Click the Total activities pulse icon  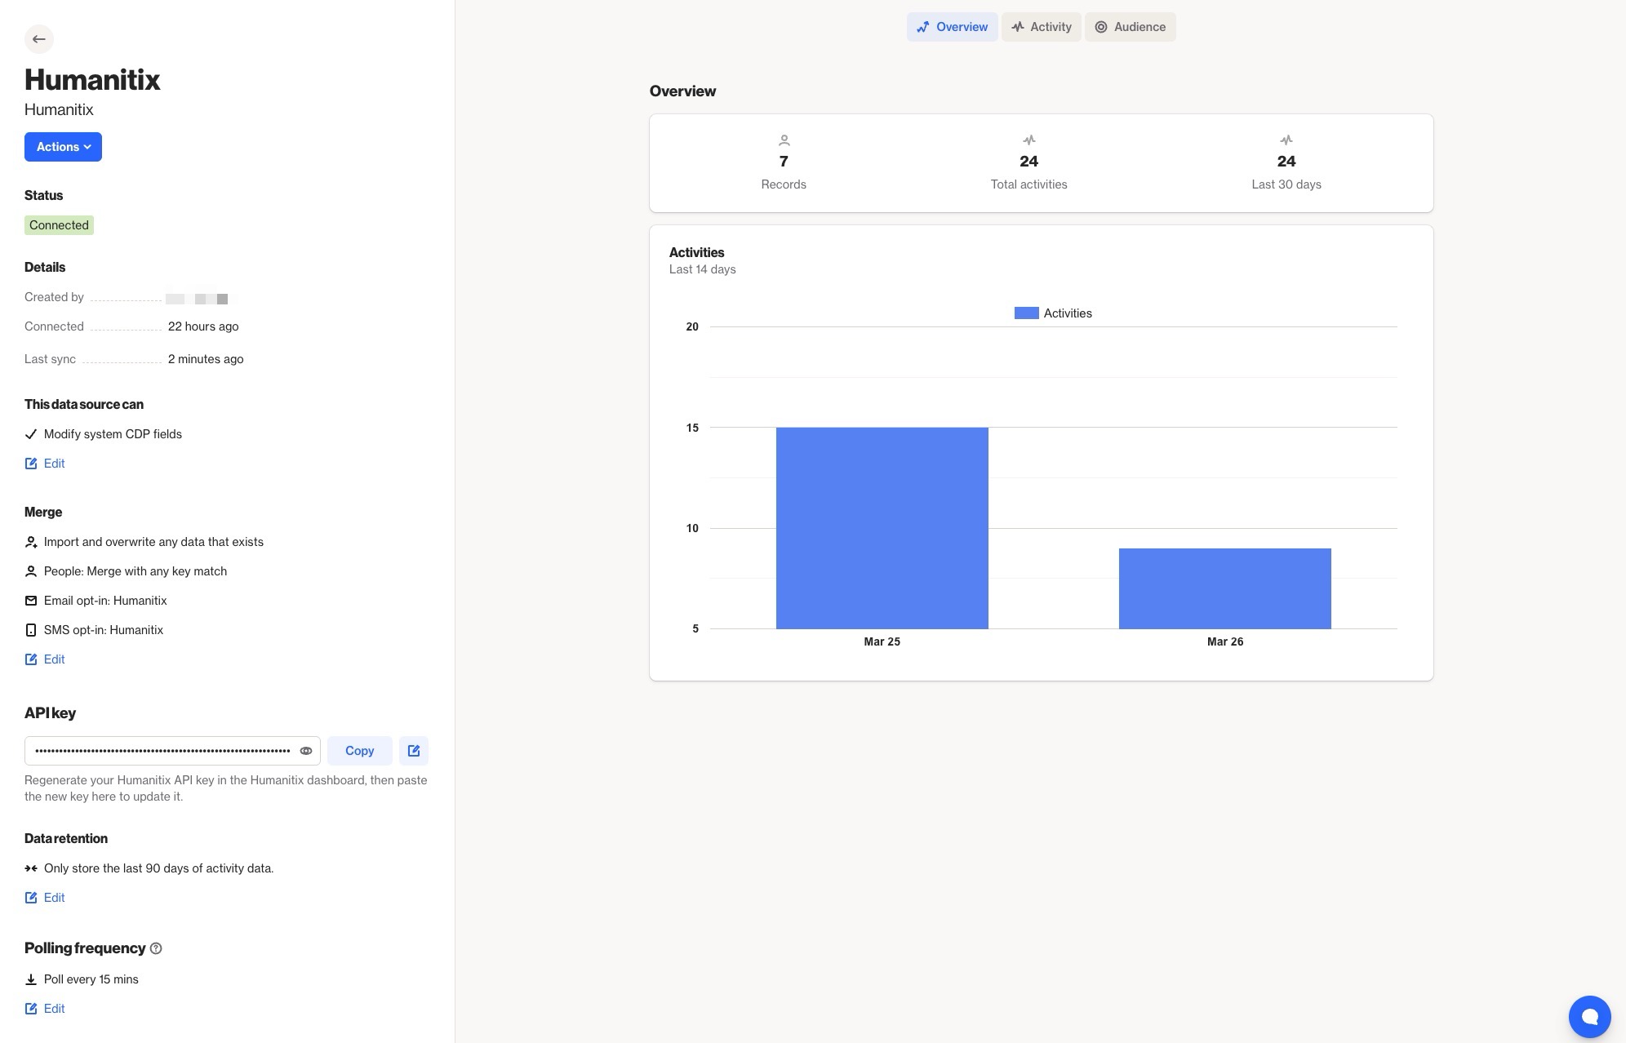tap(1028, 140)
